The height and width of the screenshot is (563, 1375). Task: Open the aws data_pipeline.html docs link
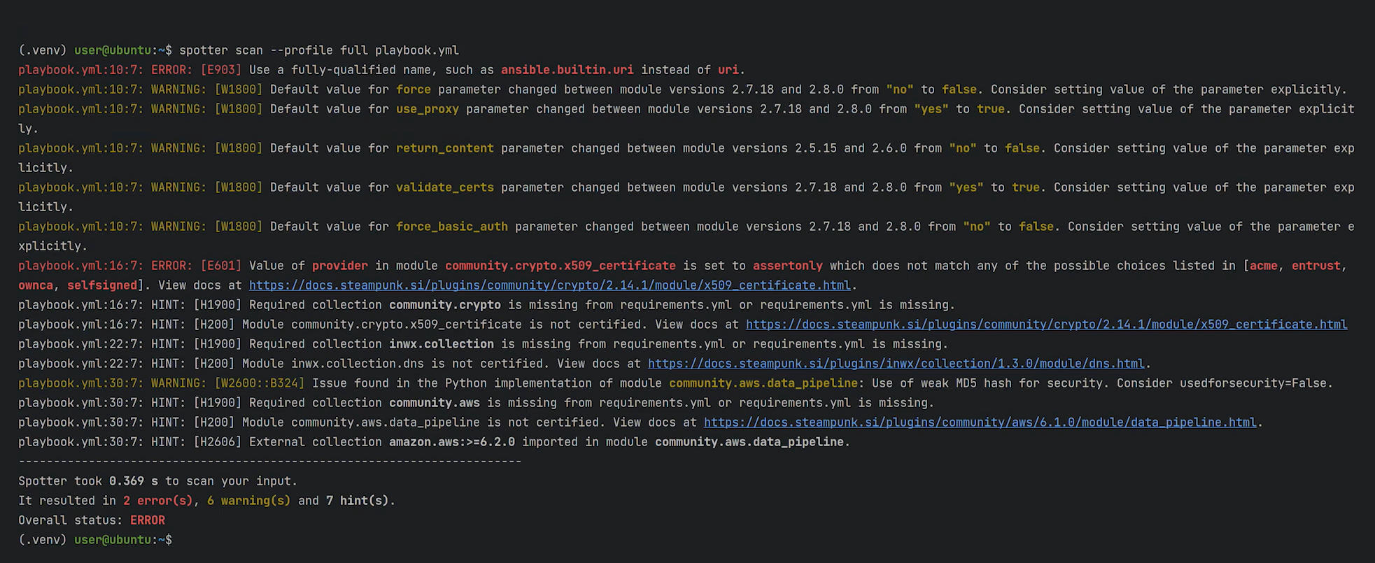[980, 422]
